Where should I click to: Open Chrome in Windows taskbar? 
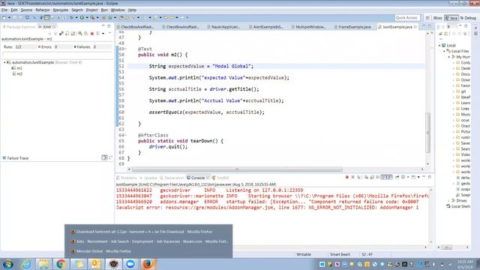(x=61, y=264)
